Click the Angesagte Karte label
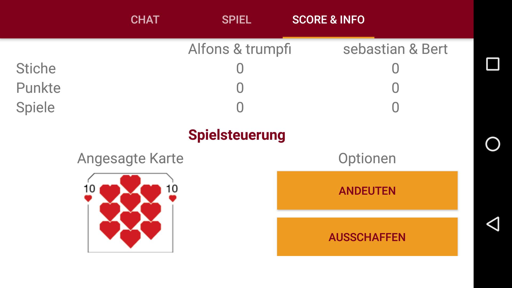The height and width of the screenshot is (288, 512). pos(130,158)
